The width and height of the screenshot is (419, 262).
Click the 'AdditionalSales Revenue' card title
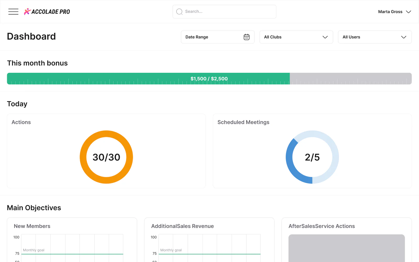pyautogui.click(x=183, y=226)
